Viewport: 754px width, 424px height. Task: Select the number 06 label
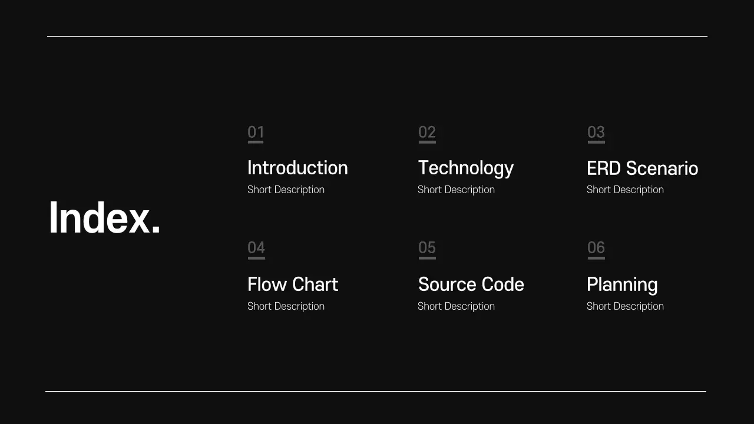click(x=596, y=248)
